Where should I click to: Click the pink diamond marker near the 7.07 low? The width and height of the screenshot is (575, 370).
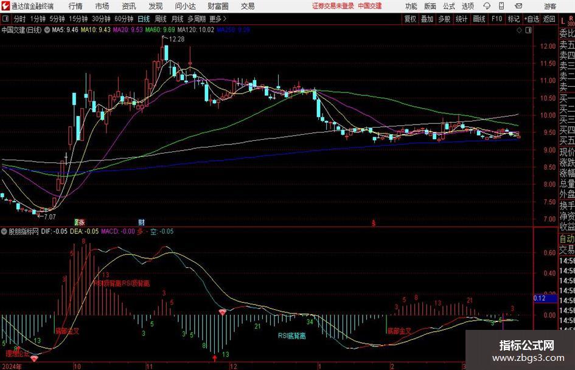[x=34, y=358]
